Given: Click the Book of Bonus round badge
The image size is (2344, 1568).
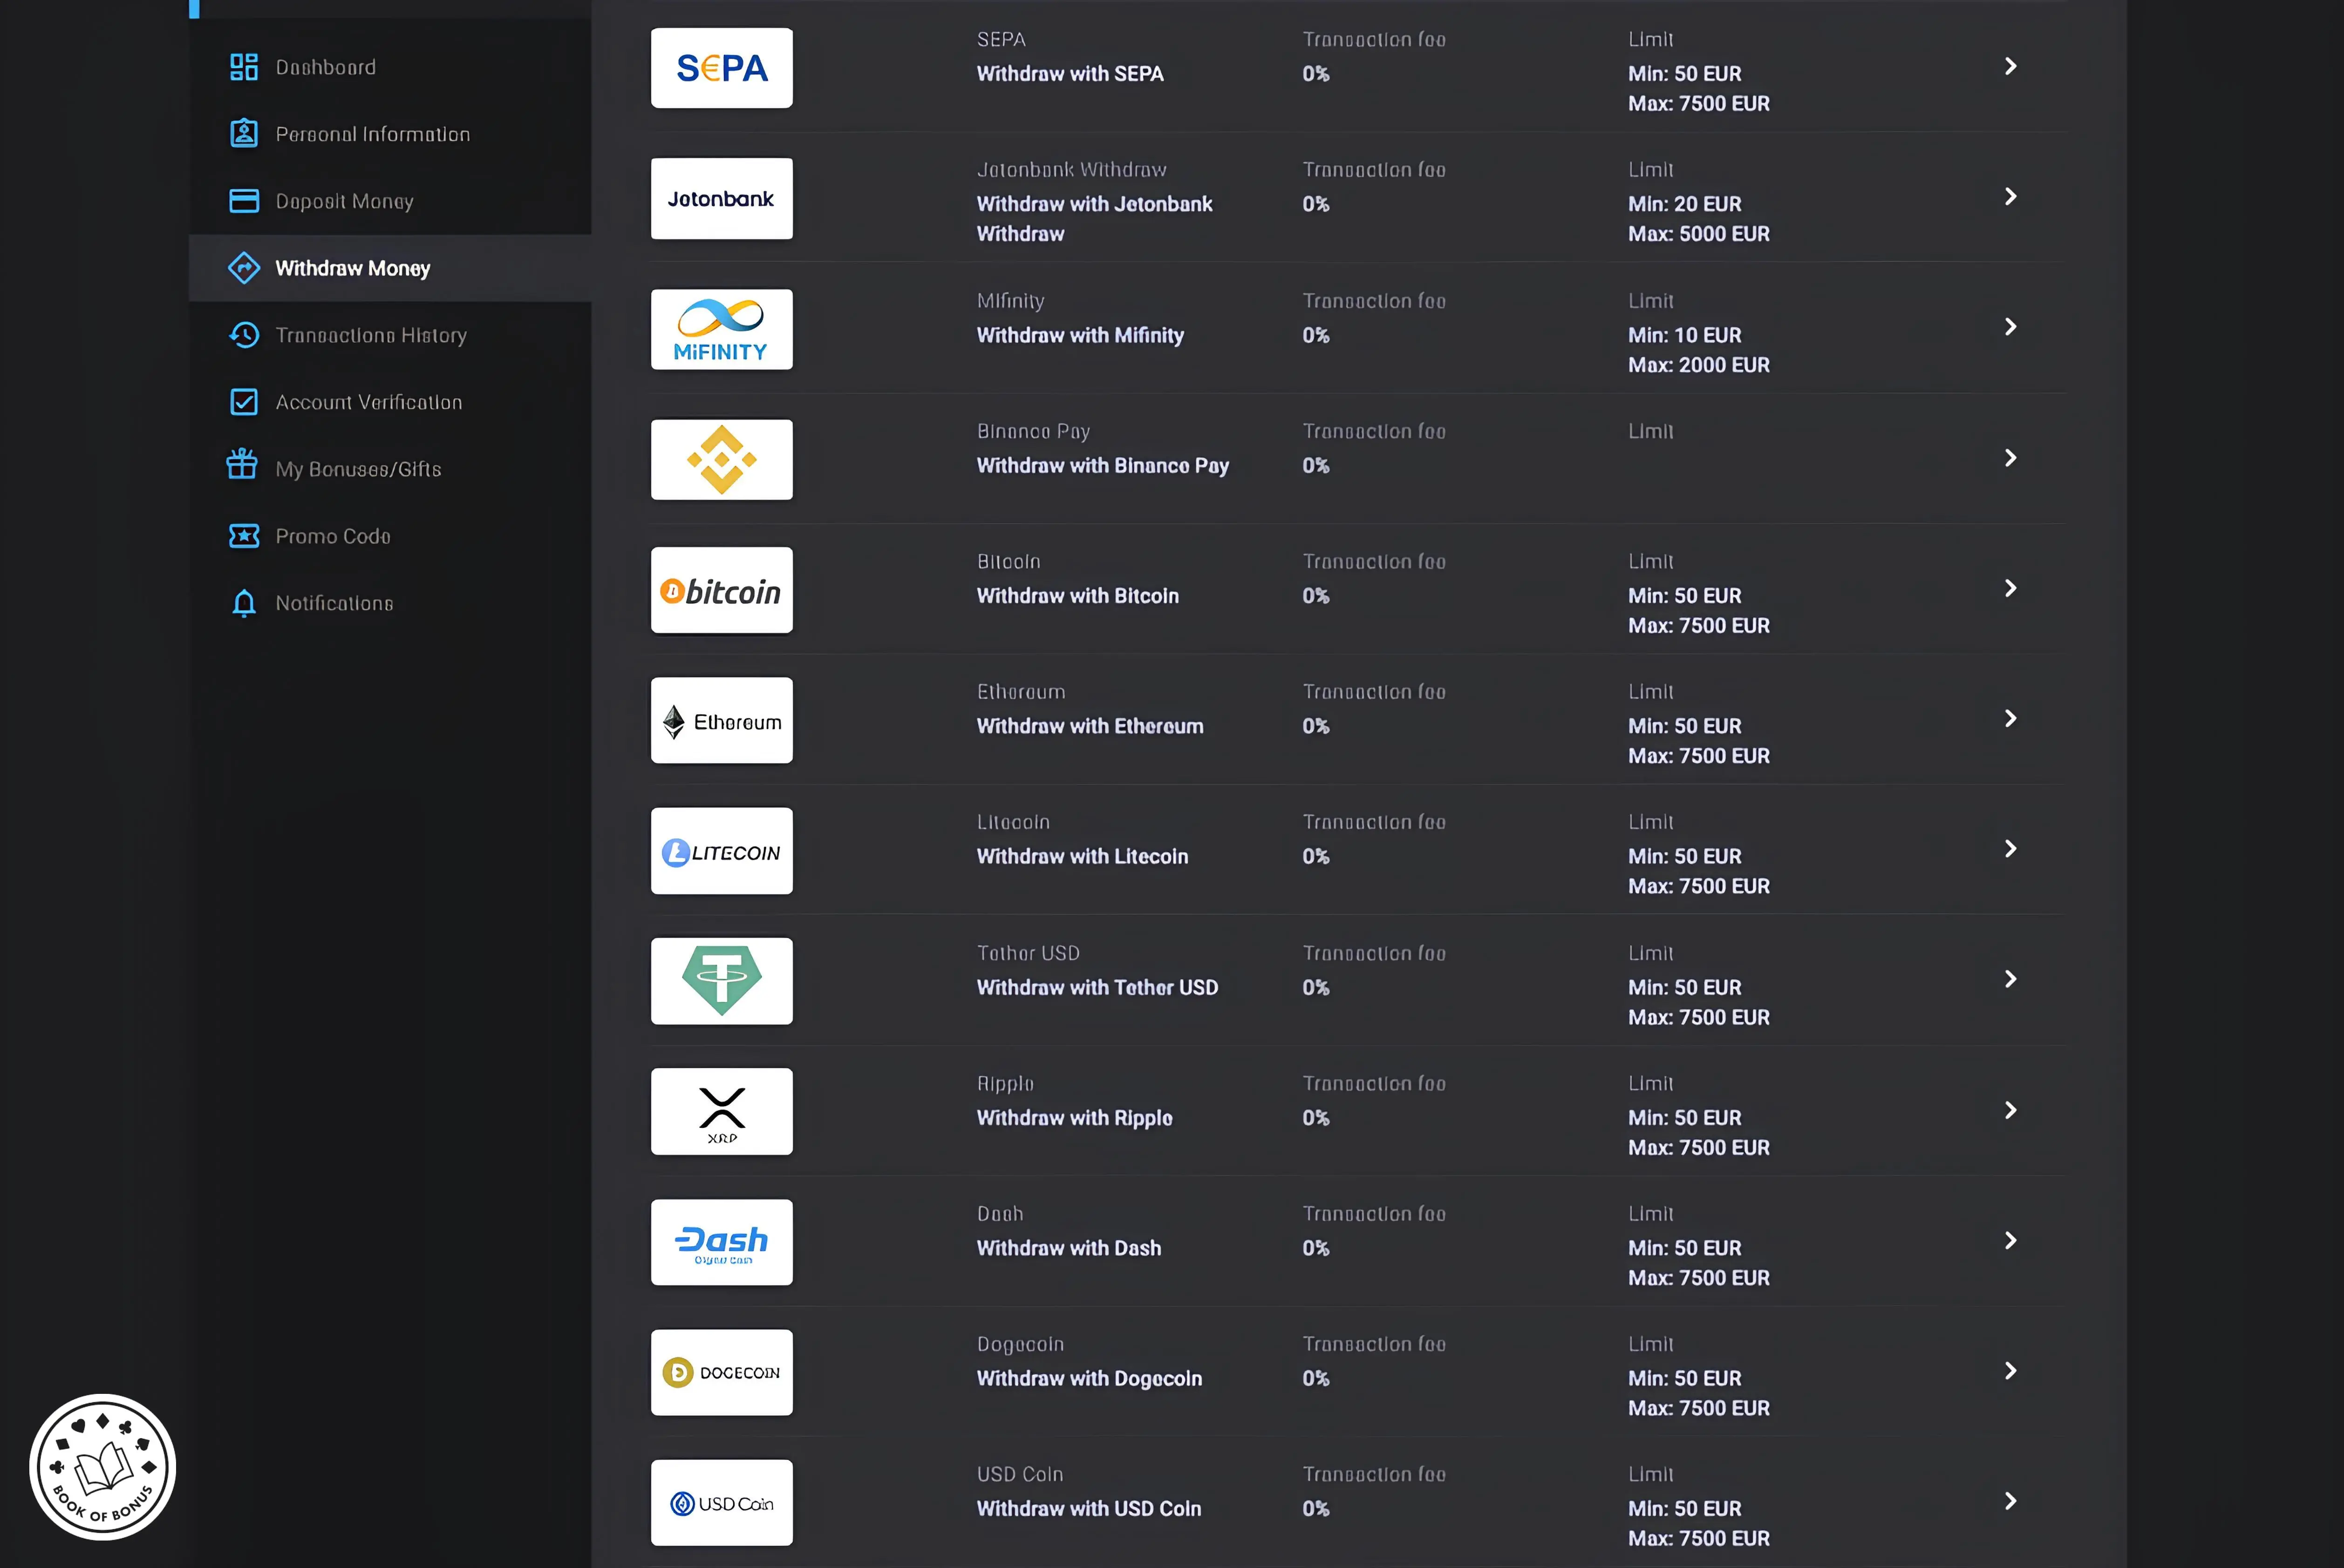Looking at the screenshot, I should pyautogui.click(x=102, y=1467).
